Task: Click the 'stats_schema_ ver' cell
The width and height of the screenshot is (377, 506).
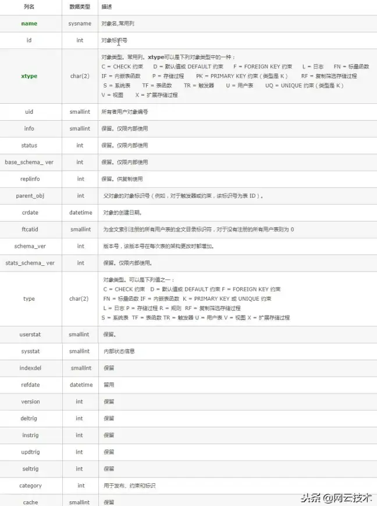Action: click(x=30, y=263)
